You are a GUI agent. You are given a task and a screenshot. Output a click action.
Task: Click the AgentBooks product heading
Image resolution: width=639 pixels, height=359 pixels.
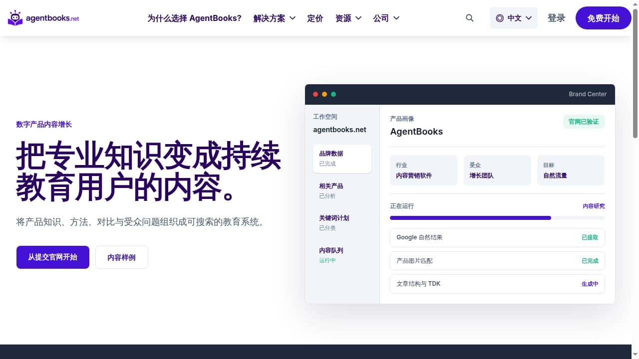[x=416, y=132]
